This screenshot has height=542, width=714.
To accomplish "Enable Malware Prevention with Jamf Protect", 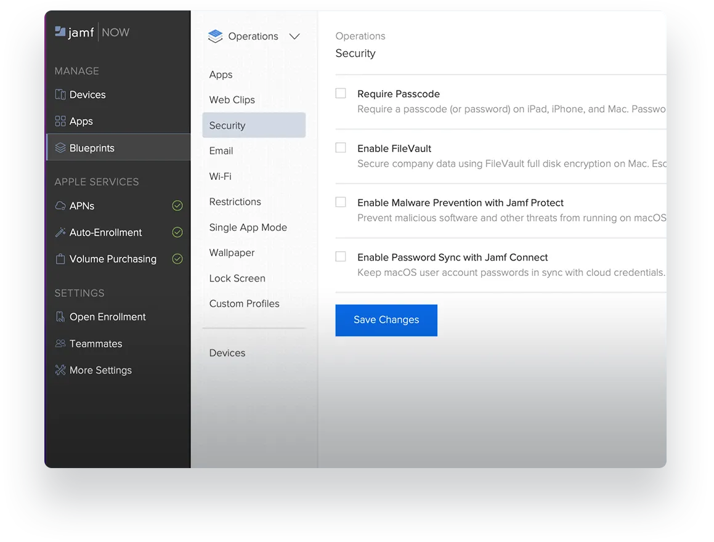I will (x=341, y=202).
